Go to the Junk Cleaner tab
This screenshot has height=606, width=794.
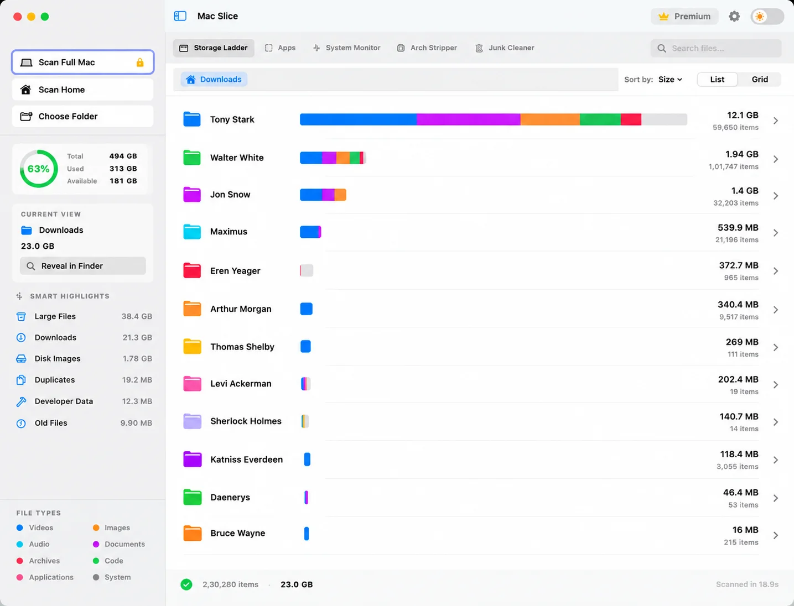click(505, 48)
